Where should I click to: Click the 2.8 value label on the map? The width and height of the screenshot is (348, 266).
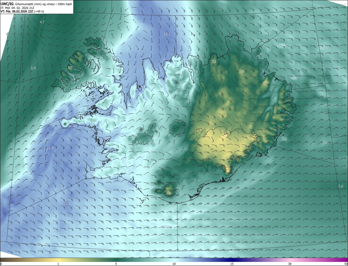(x=168, y=193)
